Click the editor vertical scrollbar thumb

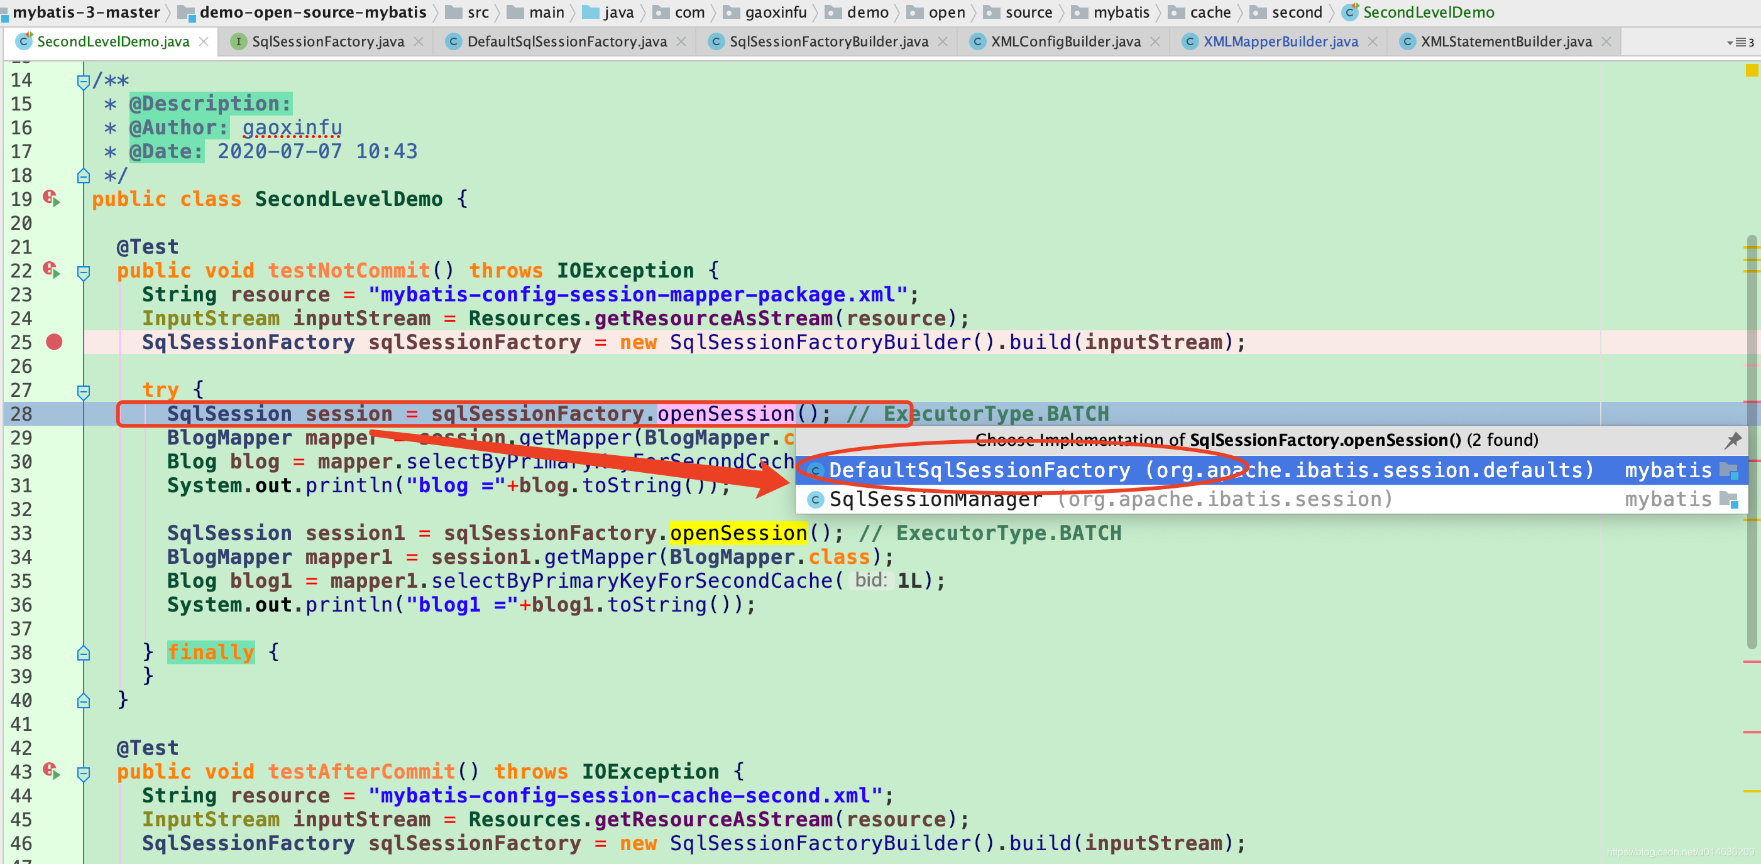[x=1751, y=443]
